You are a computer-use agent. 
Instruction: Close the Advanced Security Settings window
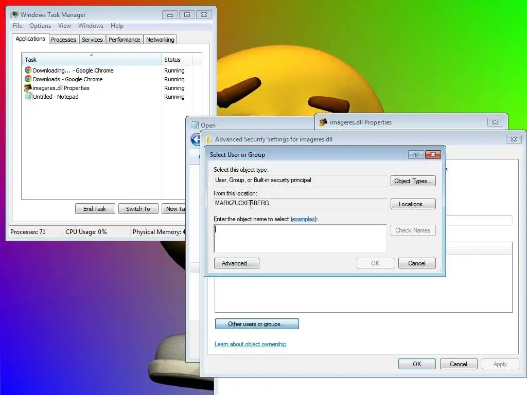[514, 139]
